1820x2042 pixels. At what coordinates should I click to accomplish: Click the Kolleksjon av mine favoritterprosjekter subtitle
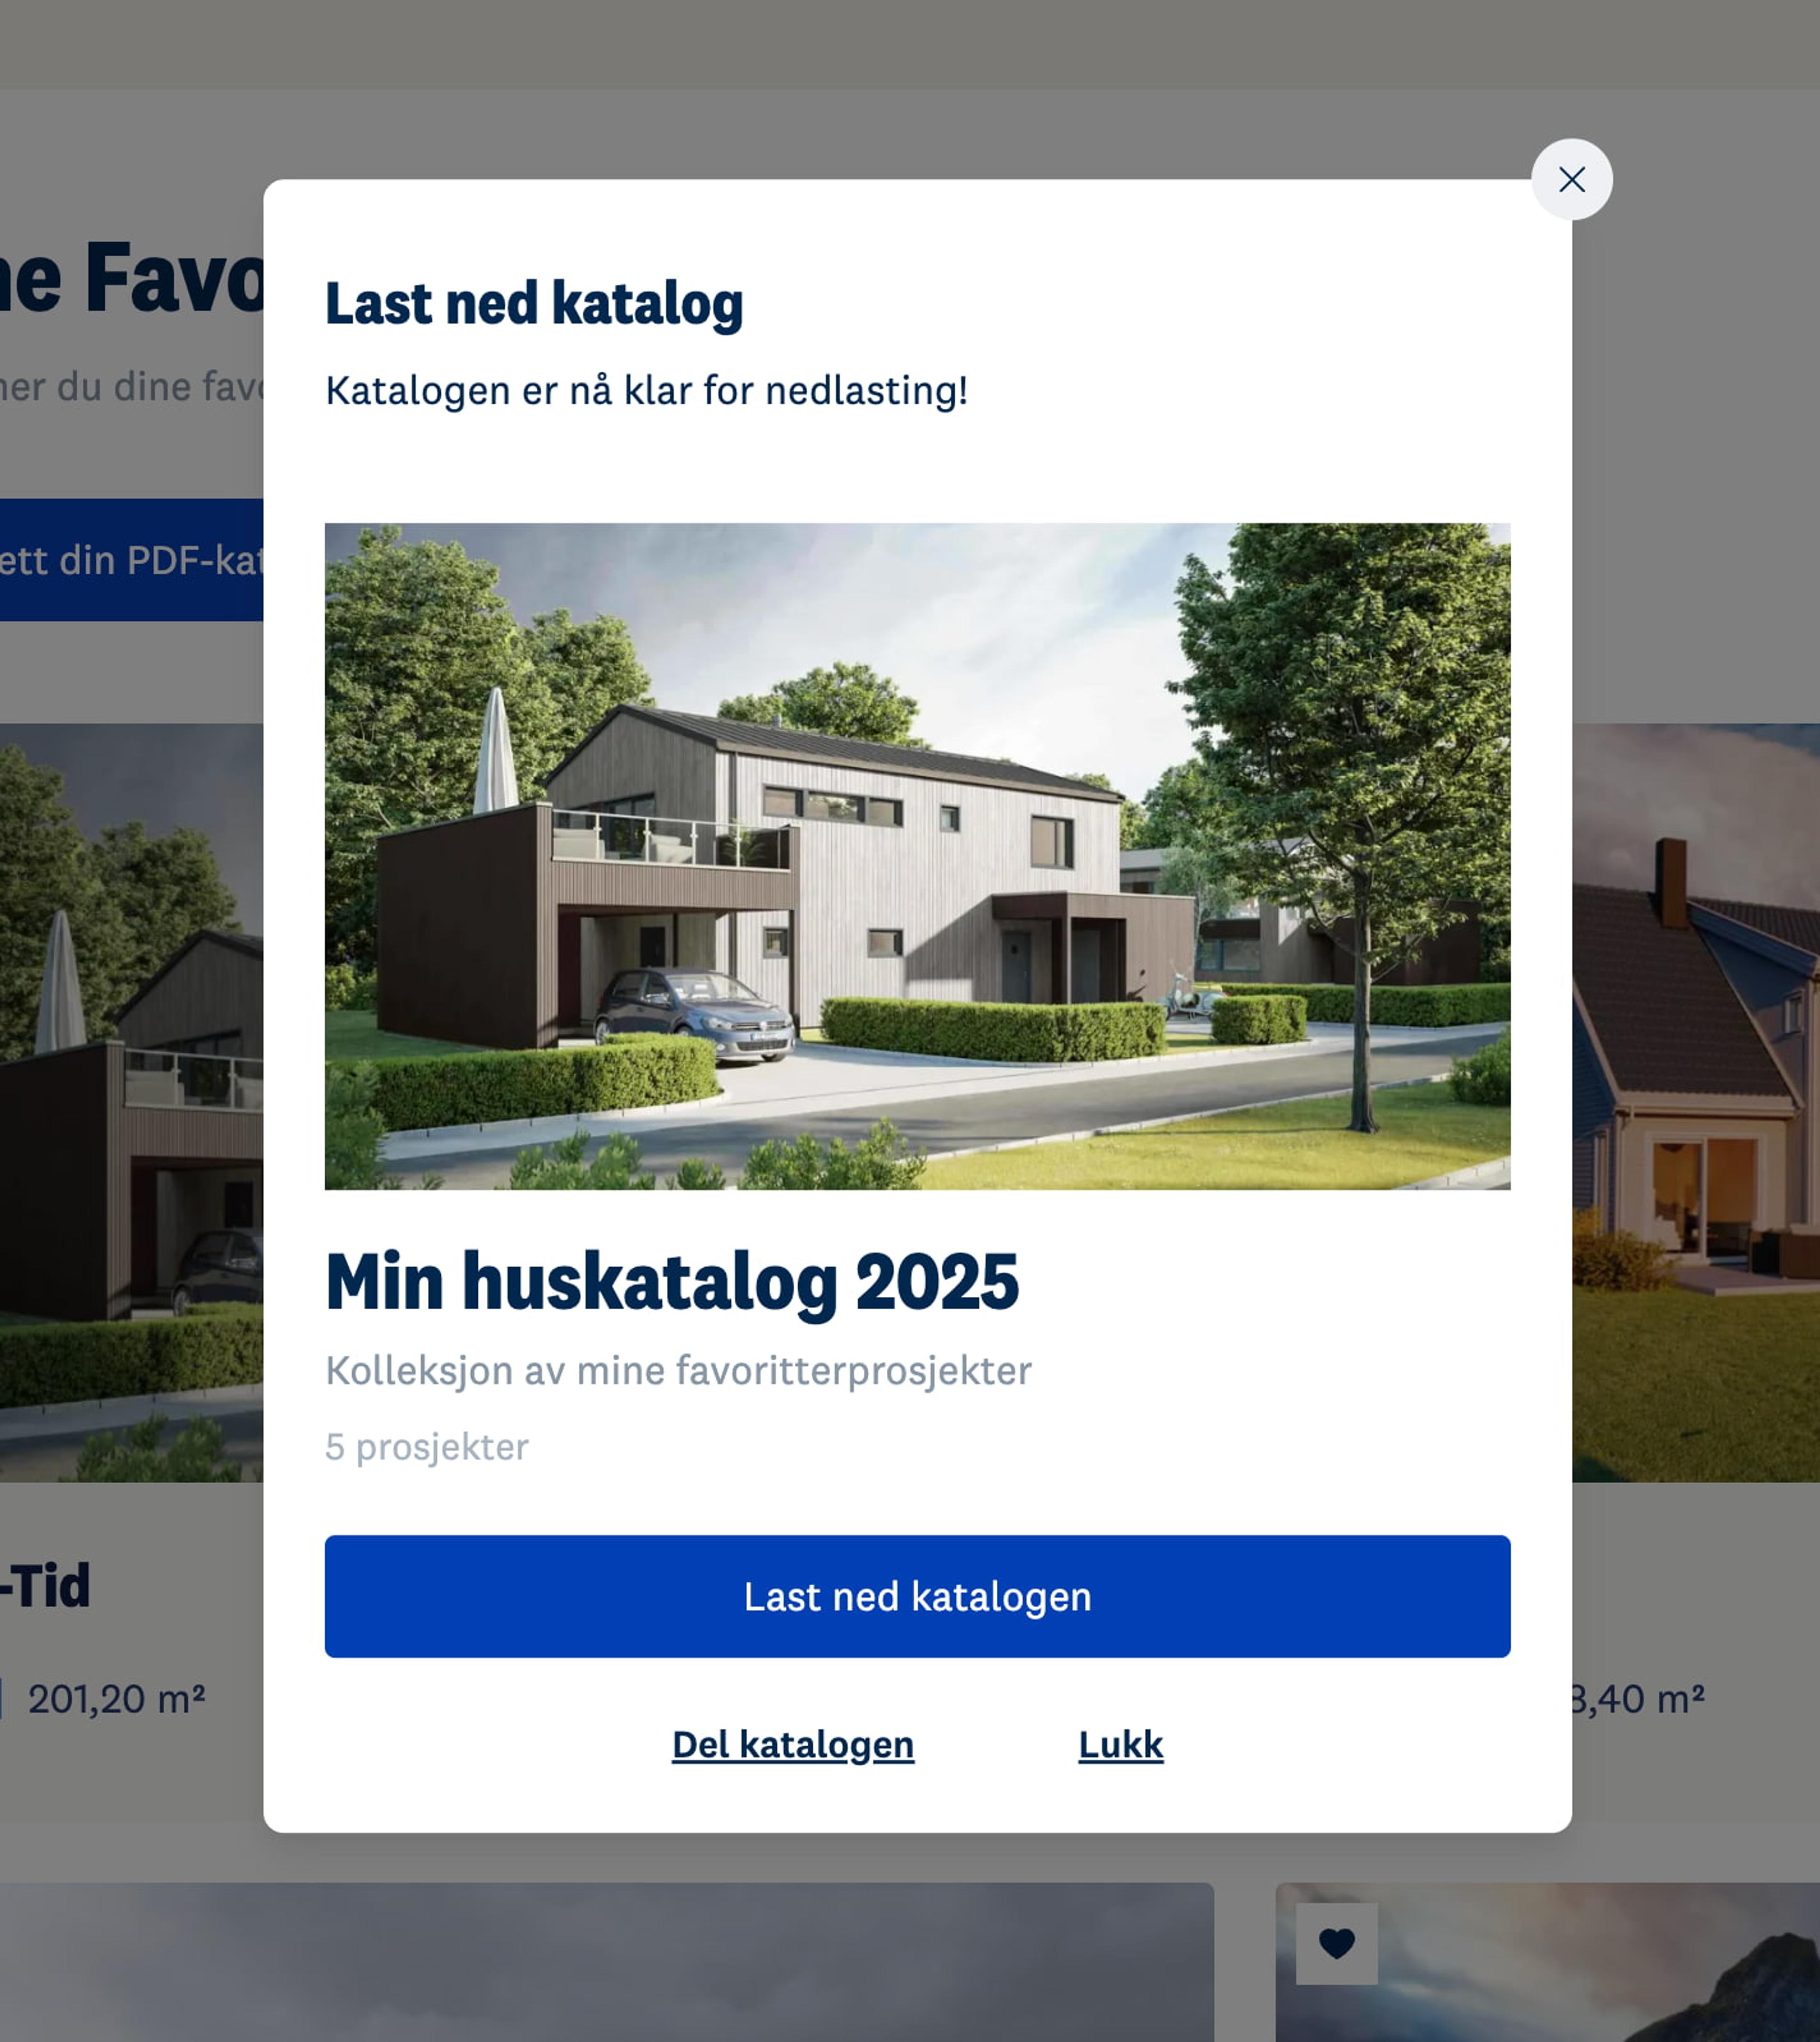[x=678, y=1370]
